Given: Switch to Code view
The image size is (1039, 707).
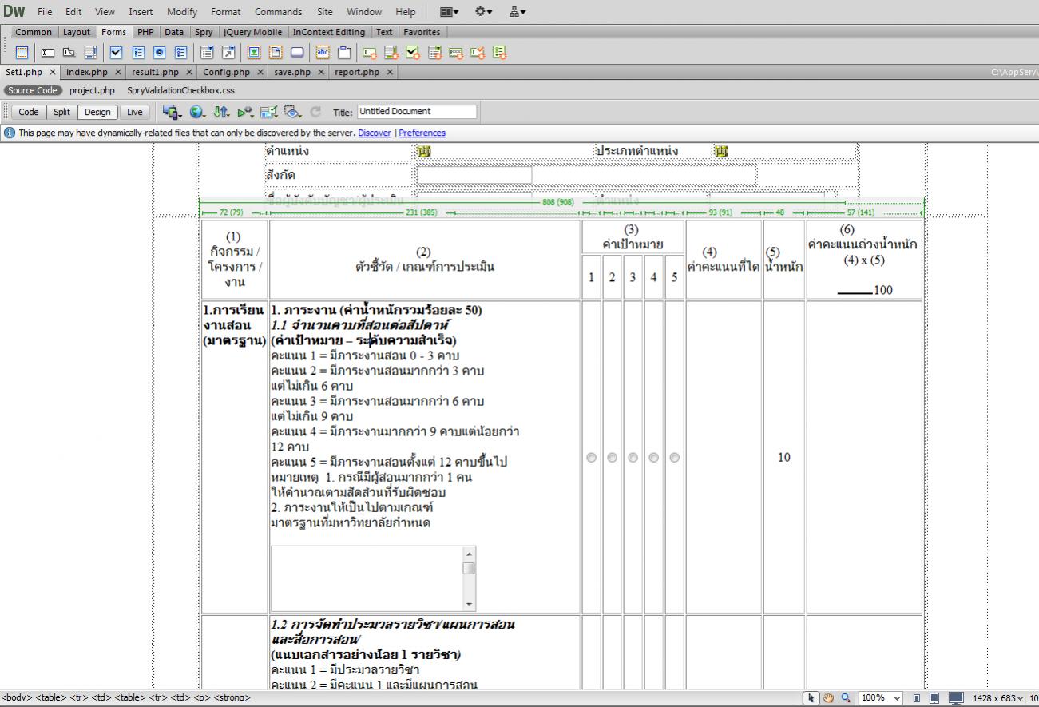Looking at the screenshot, I should coord(29,112).
